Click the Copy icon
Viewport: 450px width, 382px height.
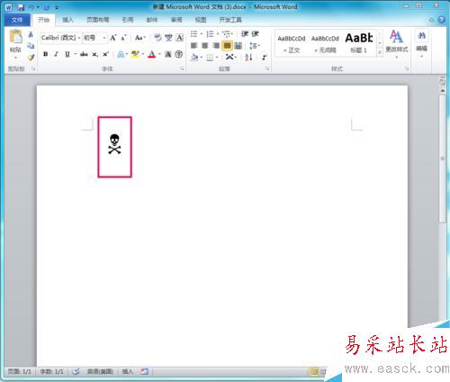pos(31,46)
